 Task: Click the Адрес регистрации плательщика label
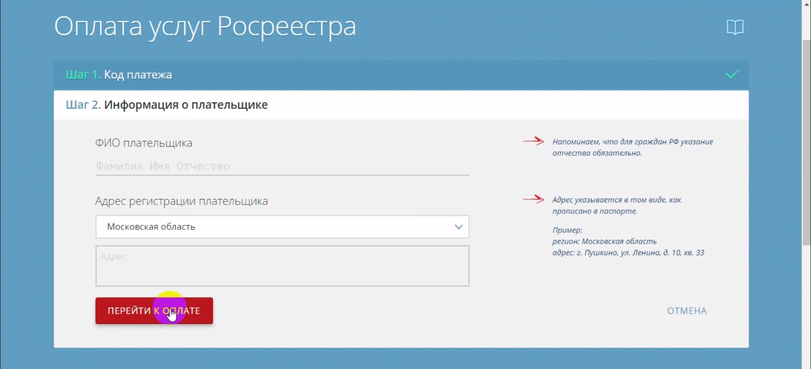point(181,201)
